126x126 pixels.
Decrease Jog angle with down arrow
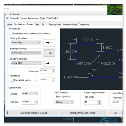tap(99, 104)
